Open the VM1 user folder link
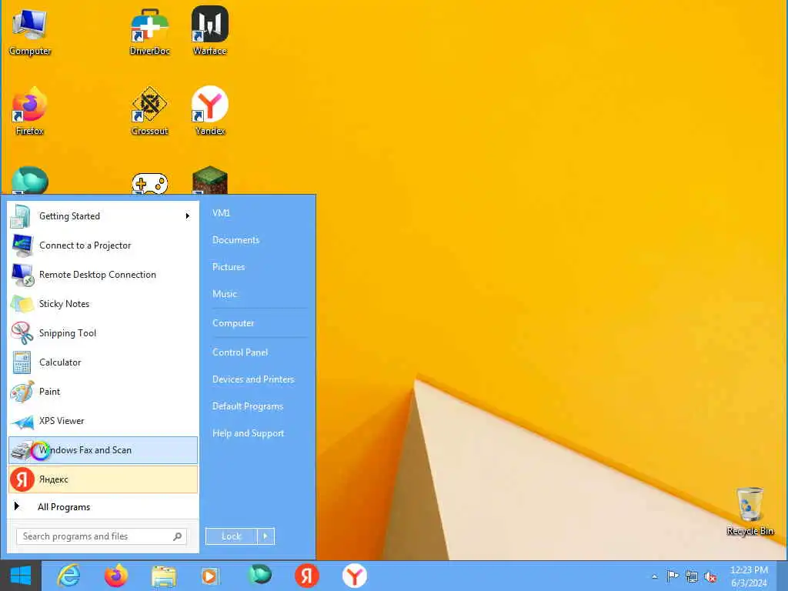Viewport: 788px width, 591px height. click(x=221, y=213)
